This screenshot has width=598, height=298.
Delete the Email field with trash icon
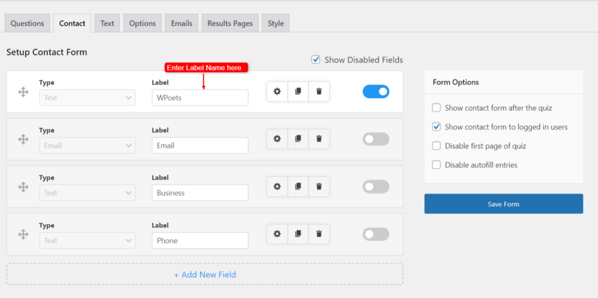(319, 139)
